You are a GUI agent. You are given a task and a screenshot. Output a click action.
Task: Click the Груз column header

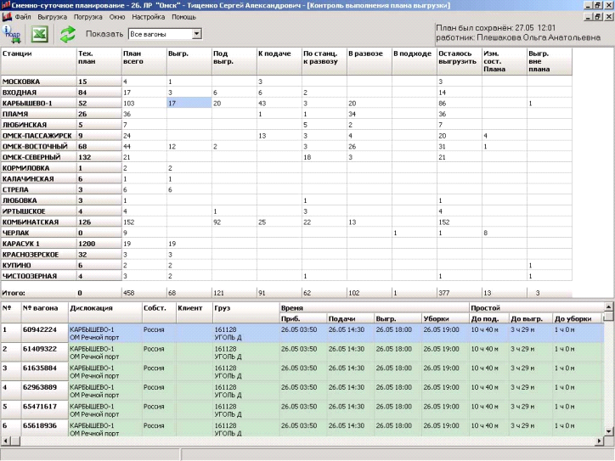246,312
